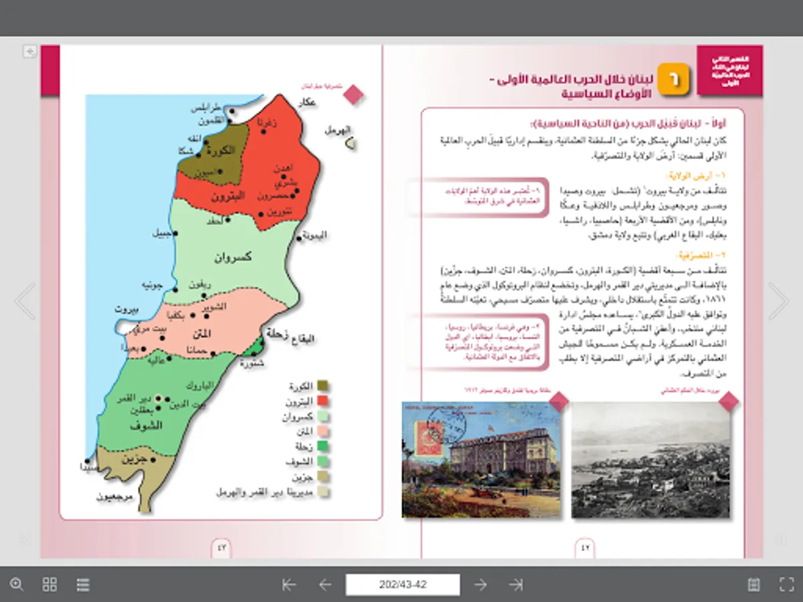Viewport: 803px width, 602px height.
Task: Click the orange lesson number 6 badge
Action: [674, 80]
